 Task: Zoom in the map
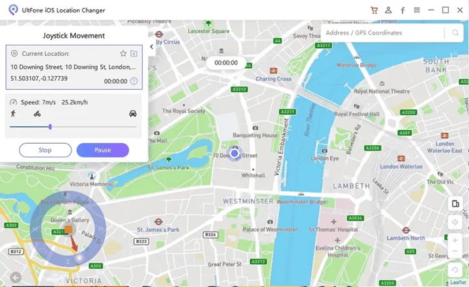455,240
